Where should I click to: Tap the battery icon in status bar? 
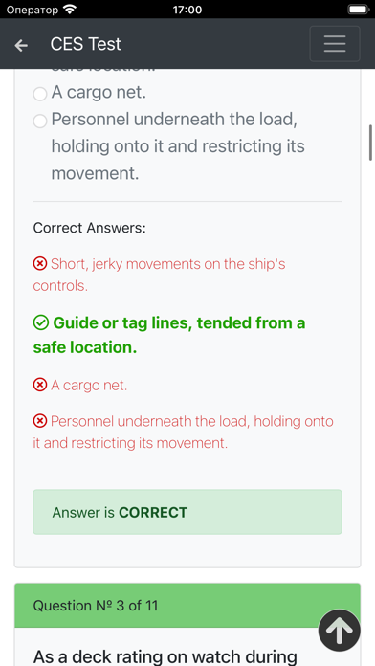(x=359, y=10)
